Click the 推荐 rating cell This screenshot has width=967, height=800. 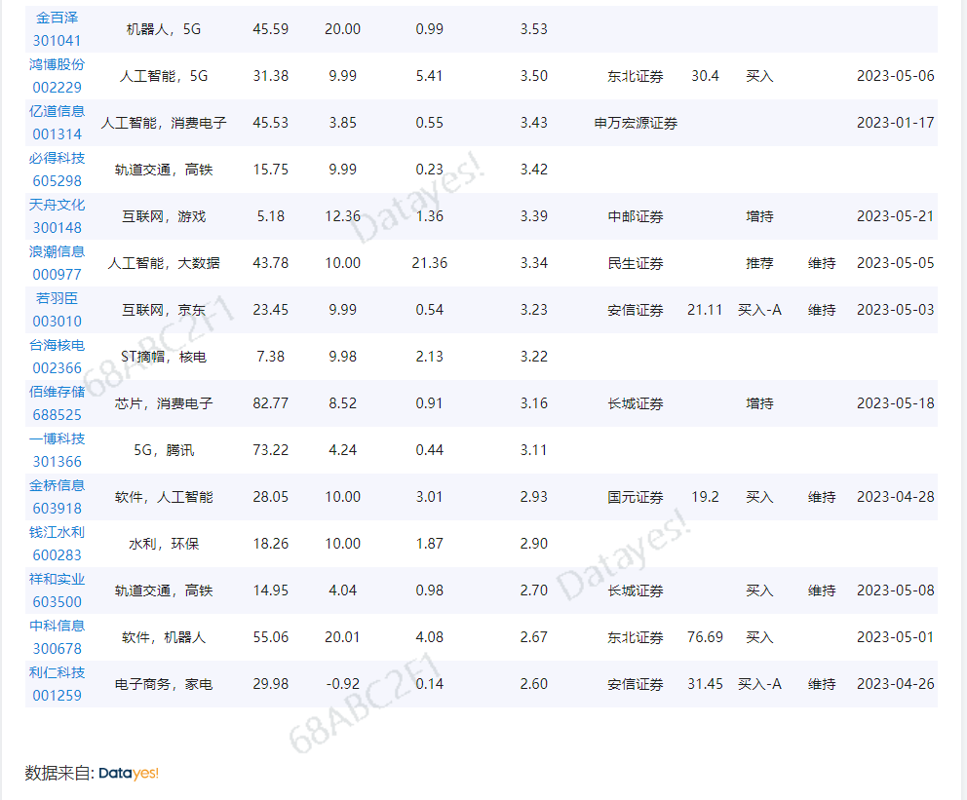point(759,264)
